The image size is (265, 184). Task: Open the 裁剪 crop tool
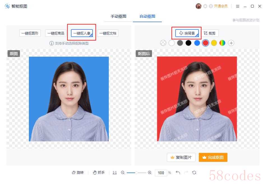point(209,33)
